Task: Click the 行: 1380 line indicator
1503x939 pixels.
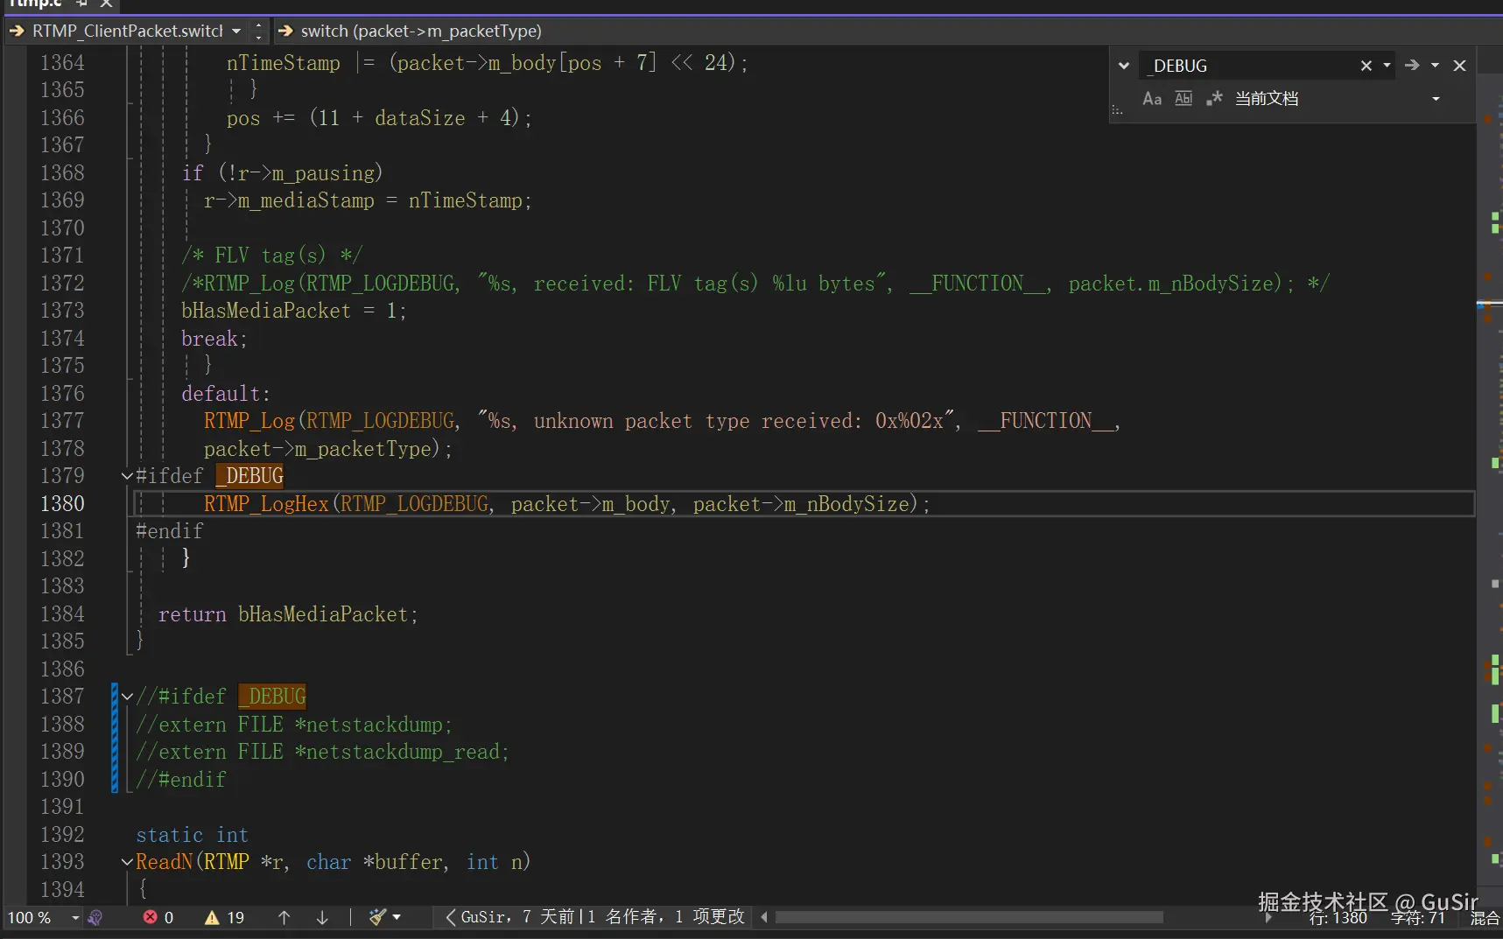Action: tap(1338, 919)
